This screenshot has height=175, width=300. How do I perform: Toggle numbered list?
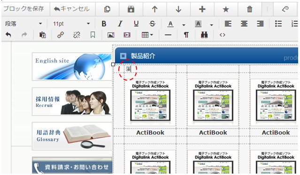tap(294, 24)
